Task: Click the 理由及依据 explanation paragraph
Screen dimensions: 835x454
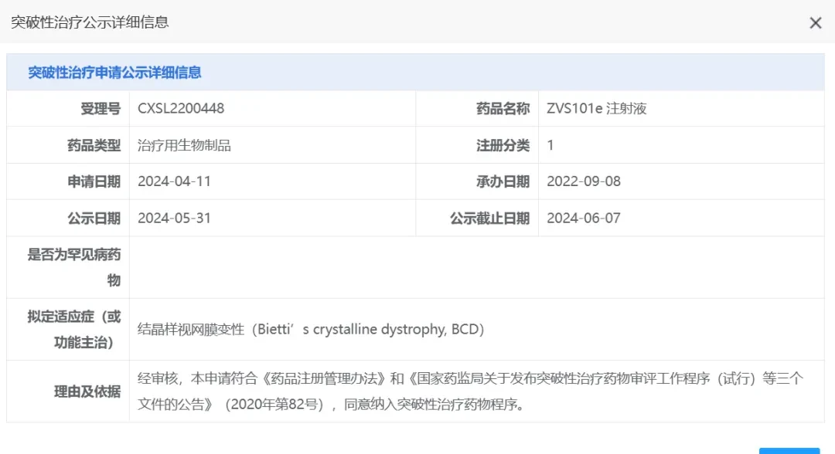Action: 470,391
